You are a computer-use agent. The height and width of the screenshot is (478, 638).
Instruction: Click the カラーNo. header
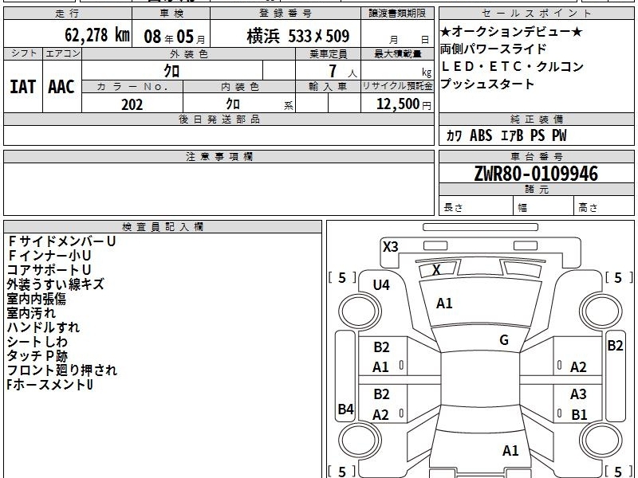coord(132,87)
